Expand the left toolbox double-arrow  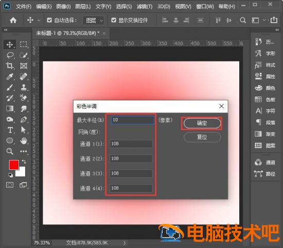pos(6,30)
